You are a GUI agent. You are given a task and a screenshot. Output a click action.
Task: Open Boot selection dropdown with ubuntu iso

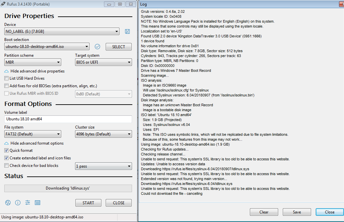click(x=47, y=47)
